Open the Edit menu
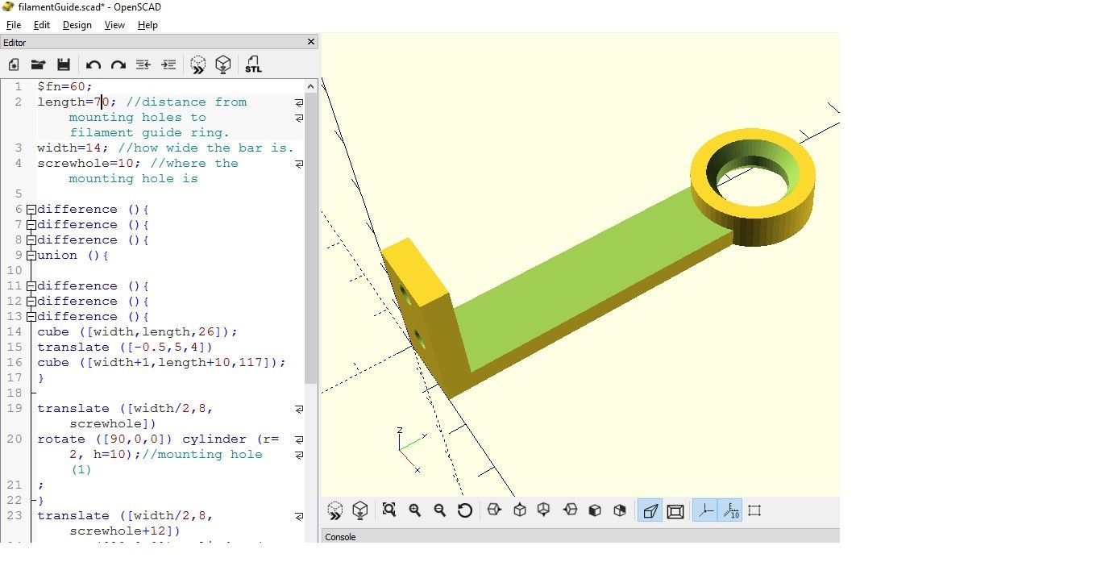Viewport: 1101px width, 587px height. (42, 25)
